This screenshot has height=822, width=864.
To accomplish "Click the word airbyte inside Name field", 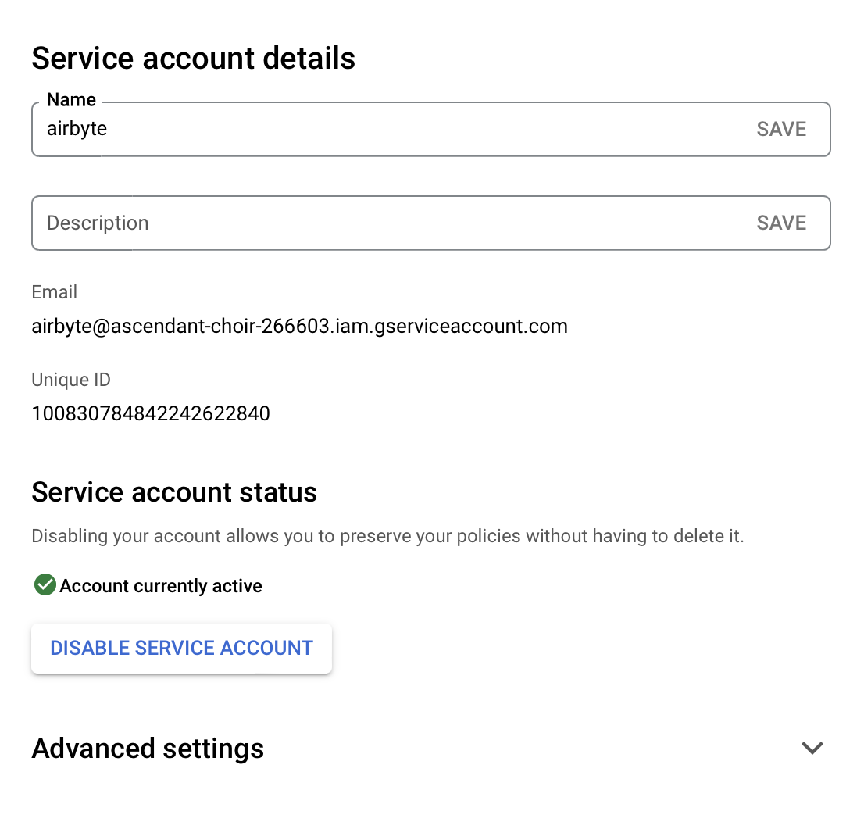I will [x=77, y=129].
